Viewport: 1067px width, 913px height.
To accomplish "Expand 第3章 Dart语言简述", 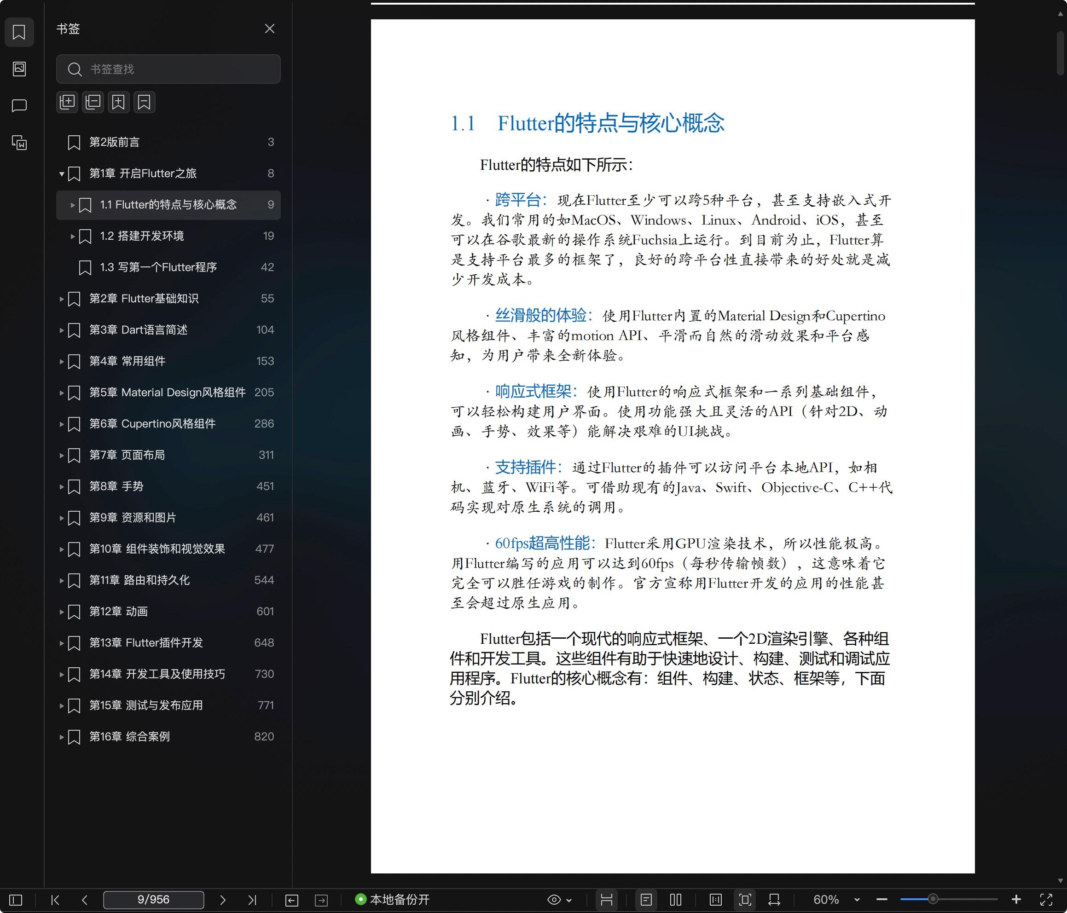I will coord(62,330).
